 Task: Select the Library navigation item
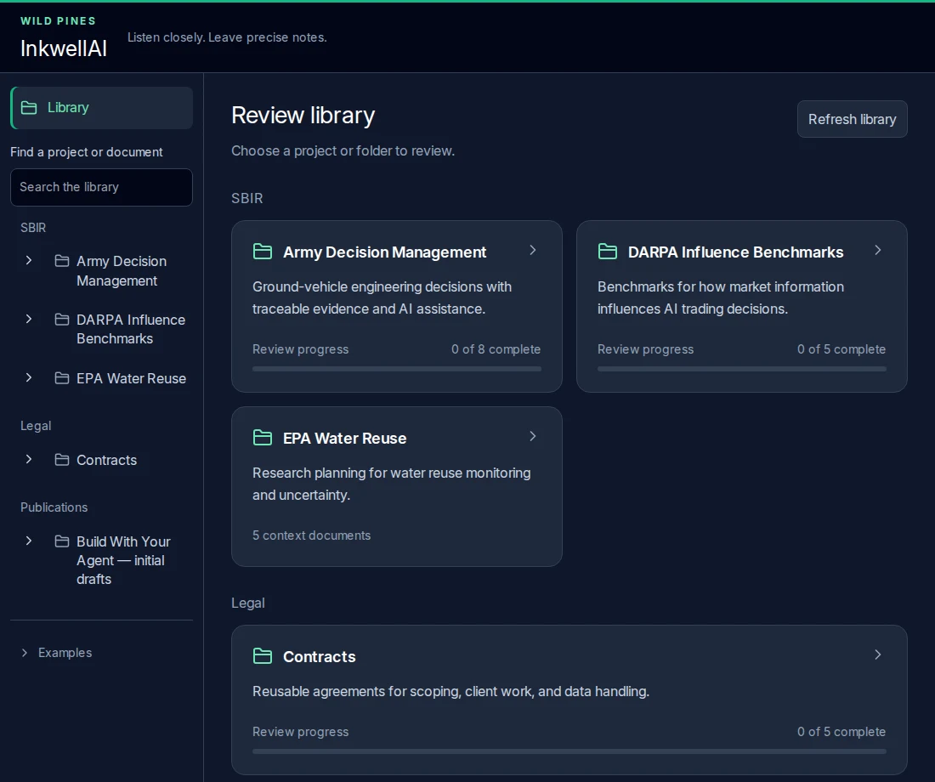tap(101, 108)
